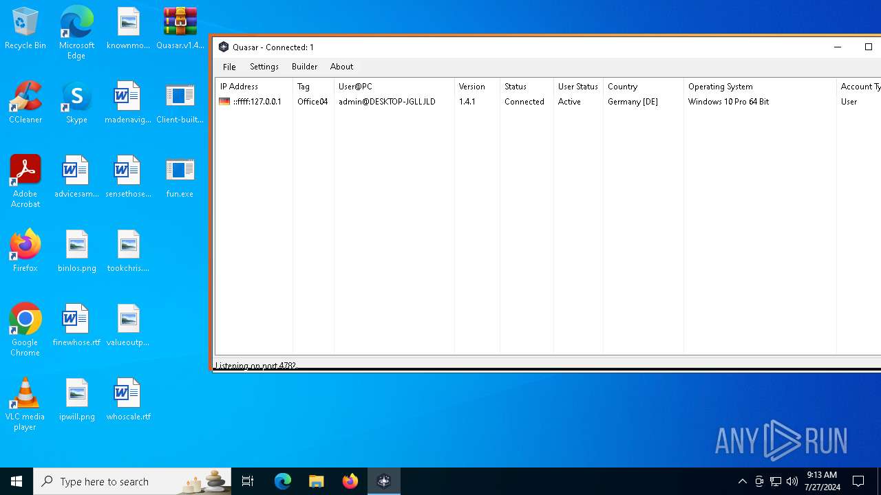Open File Explorer from the taskbar
This screenshot has width=881, height=495.
[x=317, y=481]
